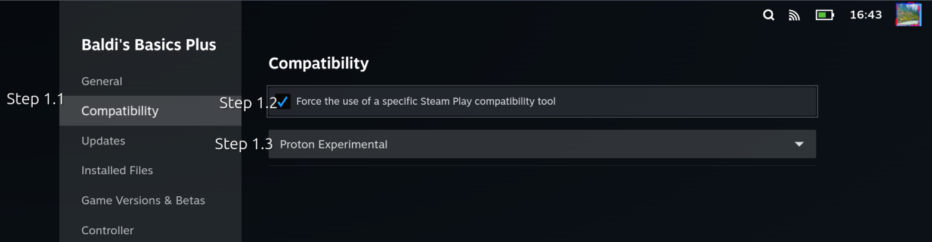Open Game Versions & Betas section
932x242 pixels.
click(x=143, y=200)
